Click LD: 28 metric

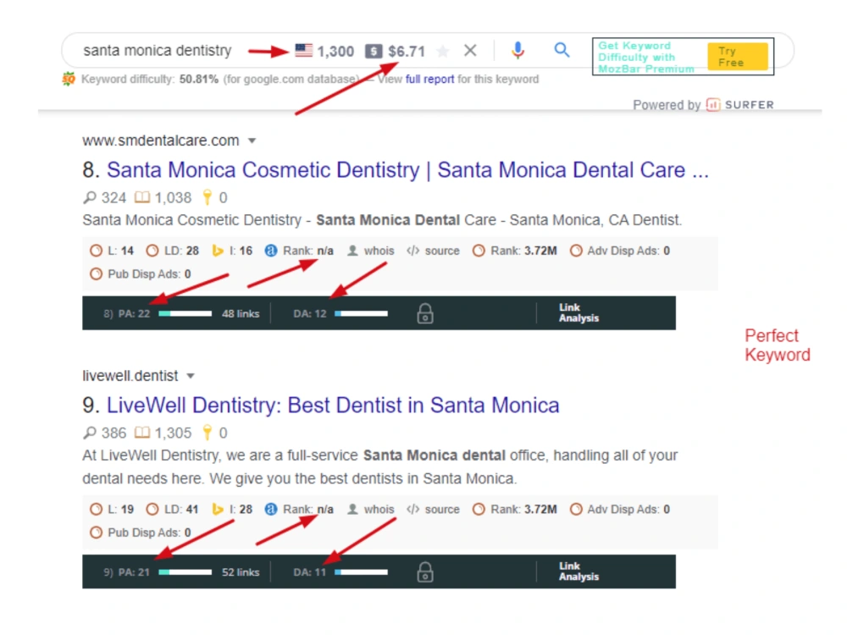point(173,251)
